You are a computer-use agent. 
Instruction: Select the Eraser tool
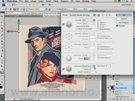pos(2,47)
